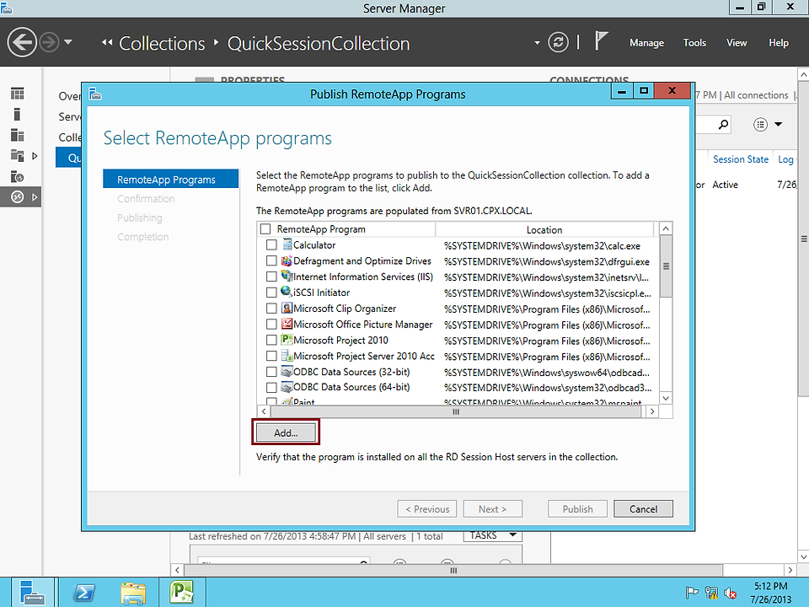
Task: Select the All Servers icon in sidebar
Action: [18, 135]
